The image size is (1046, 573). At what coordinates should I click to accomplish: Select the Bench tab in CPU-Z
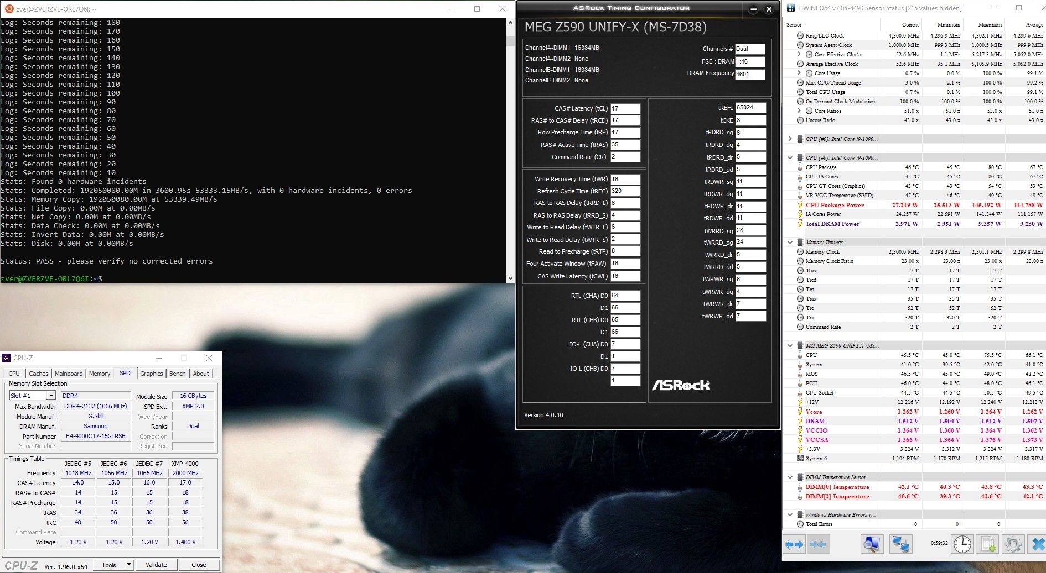(178, 374)
